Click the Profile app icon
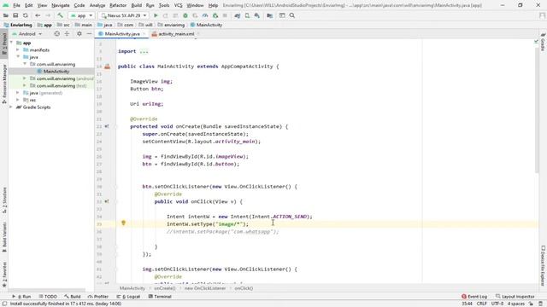 pos(205,15)
